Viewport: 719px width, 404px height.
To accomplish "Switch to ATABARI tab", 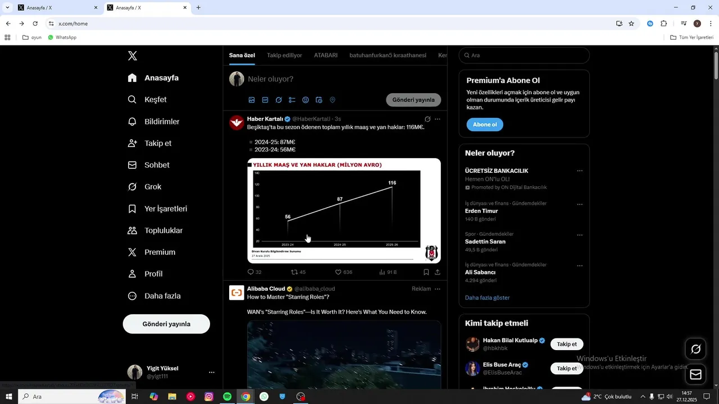I will [x=326, y=55].
